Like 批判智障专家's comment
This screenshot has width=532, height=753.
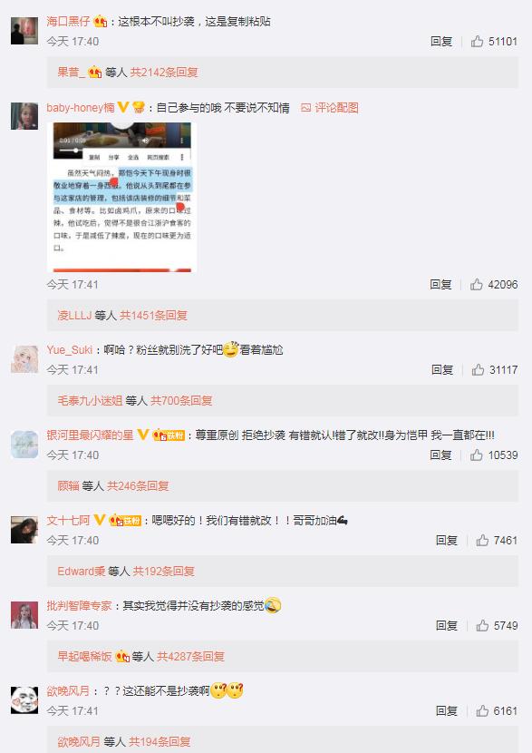coord(482,625)
